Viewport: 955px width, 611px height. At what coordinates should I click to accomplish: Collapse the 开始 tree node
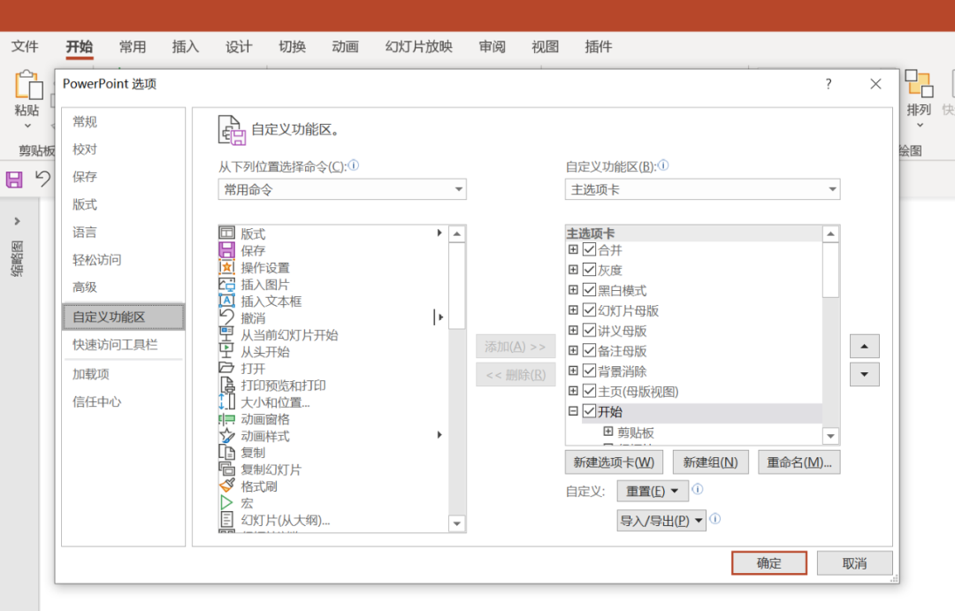(573, 411)
